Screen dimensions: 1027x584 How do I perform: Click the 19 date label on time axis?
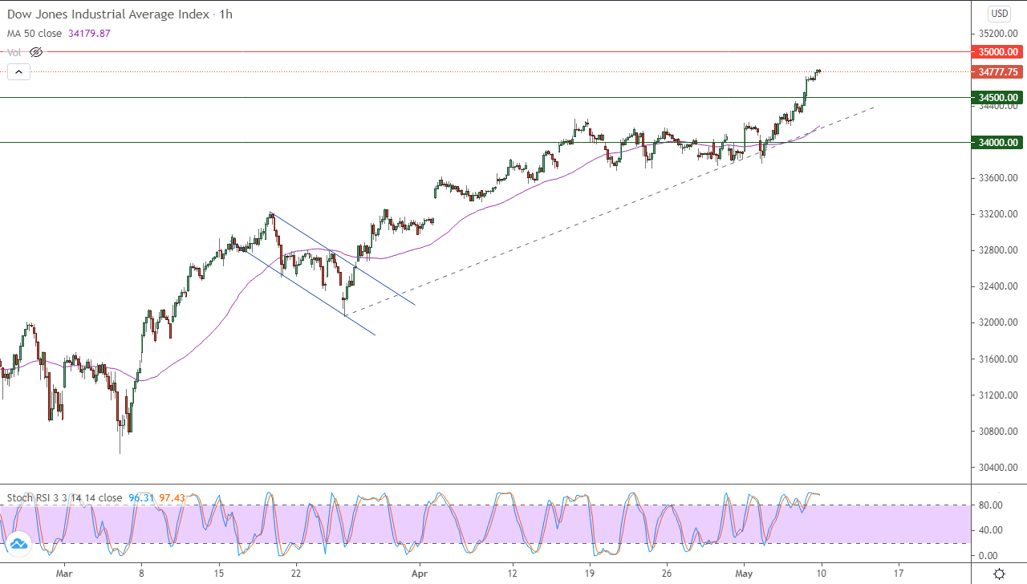click(589, 574)
